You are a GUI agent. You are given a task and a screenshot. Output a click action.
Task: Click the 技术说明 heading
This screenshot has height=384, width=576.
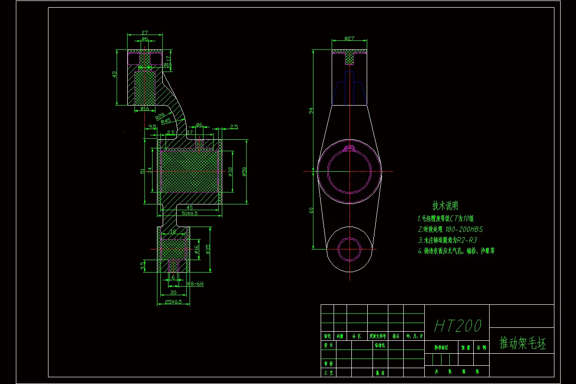[445, 206]
